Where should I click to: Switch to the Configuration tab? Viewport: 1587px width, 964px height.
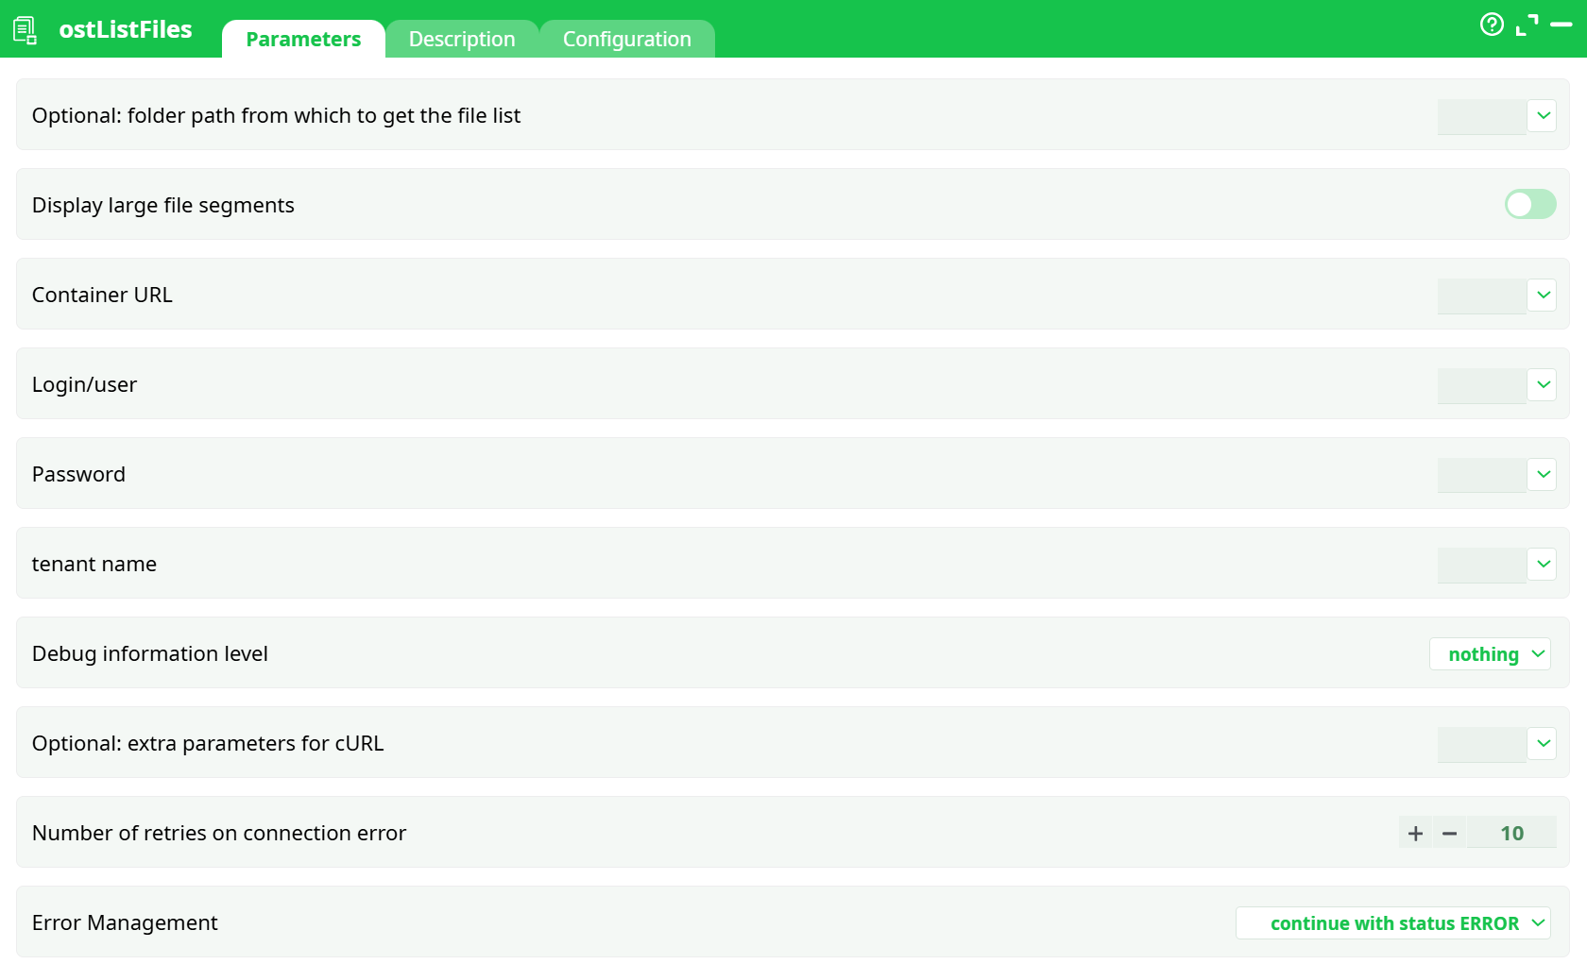tap(626, 39)
